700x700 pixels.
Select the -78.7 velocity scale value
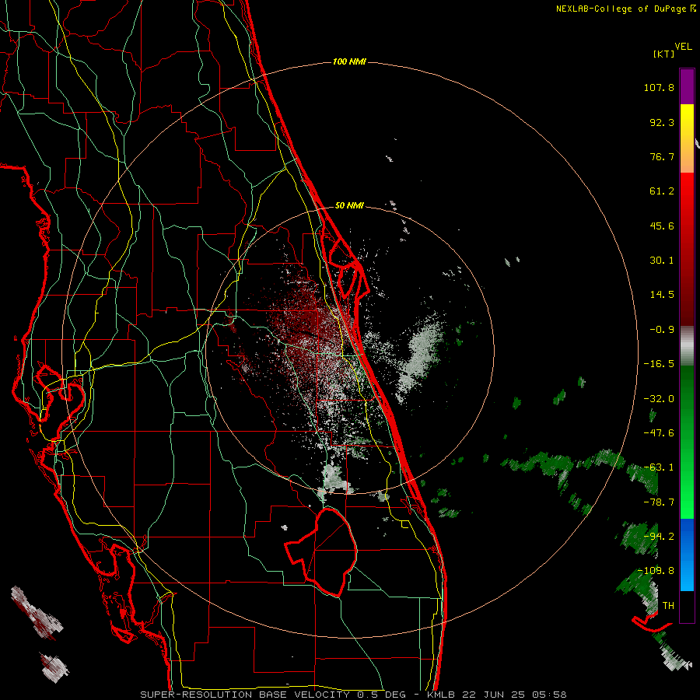pyautogui.click(x=659, y=502)
